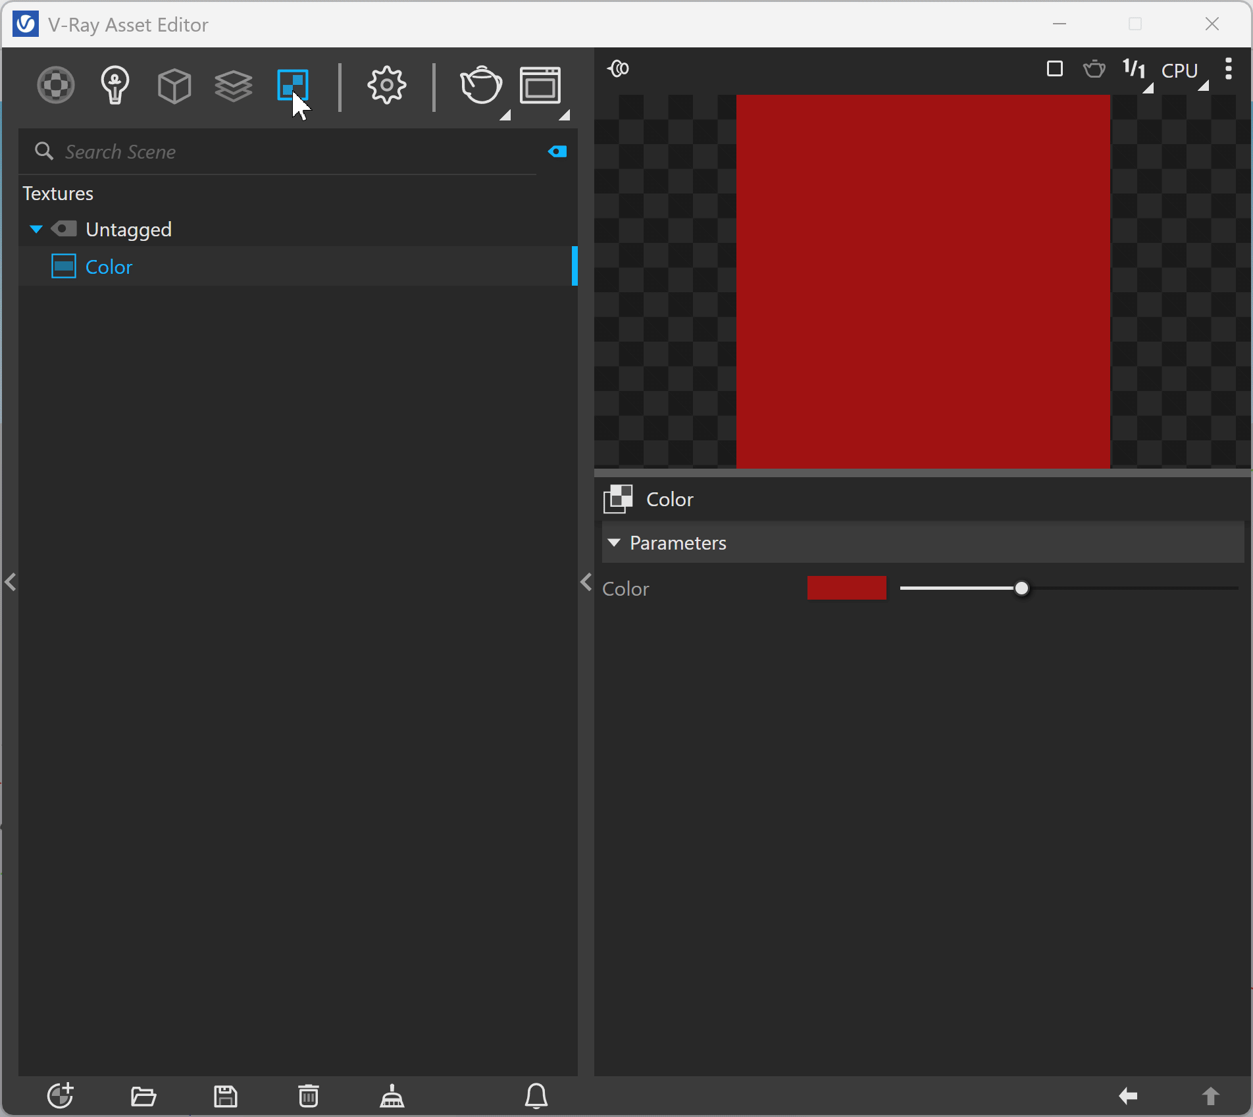Open the Geometry category

click(x=174, y=86)
